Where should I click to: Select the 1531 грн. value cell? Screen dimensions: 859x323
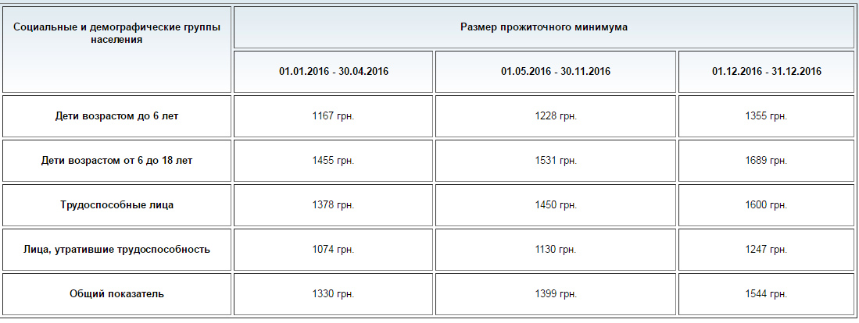(556, 161)
